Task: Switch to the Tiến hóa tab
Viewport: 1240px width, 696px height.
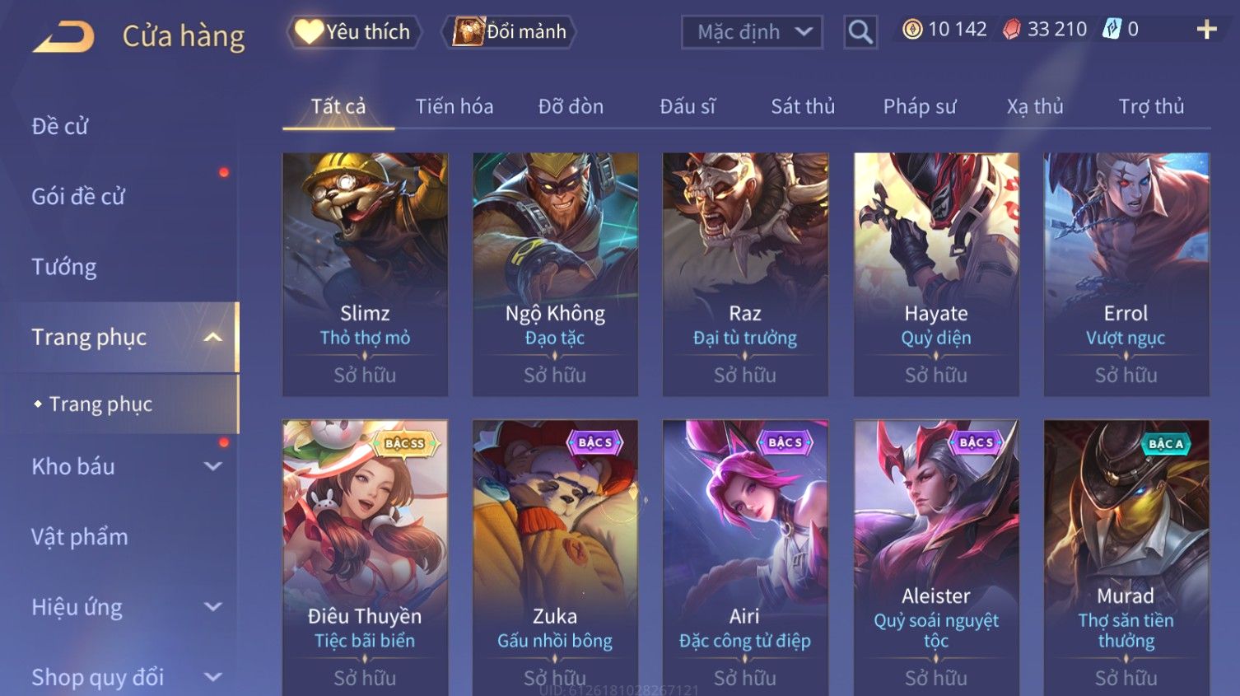Action: coord(455,106)
